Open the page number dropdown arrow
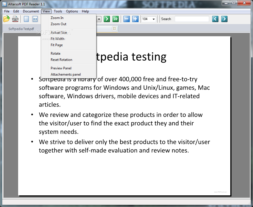The image size is (253, 207). click(99, 19)
